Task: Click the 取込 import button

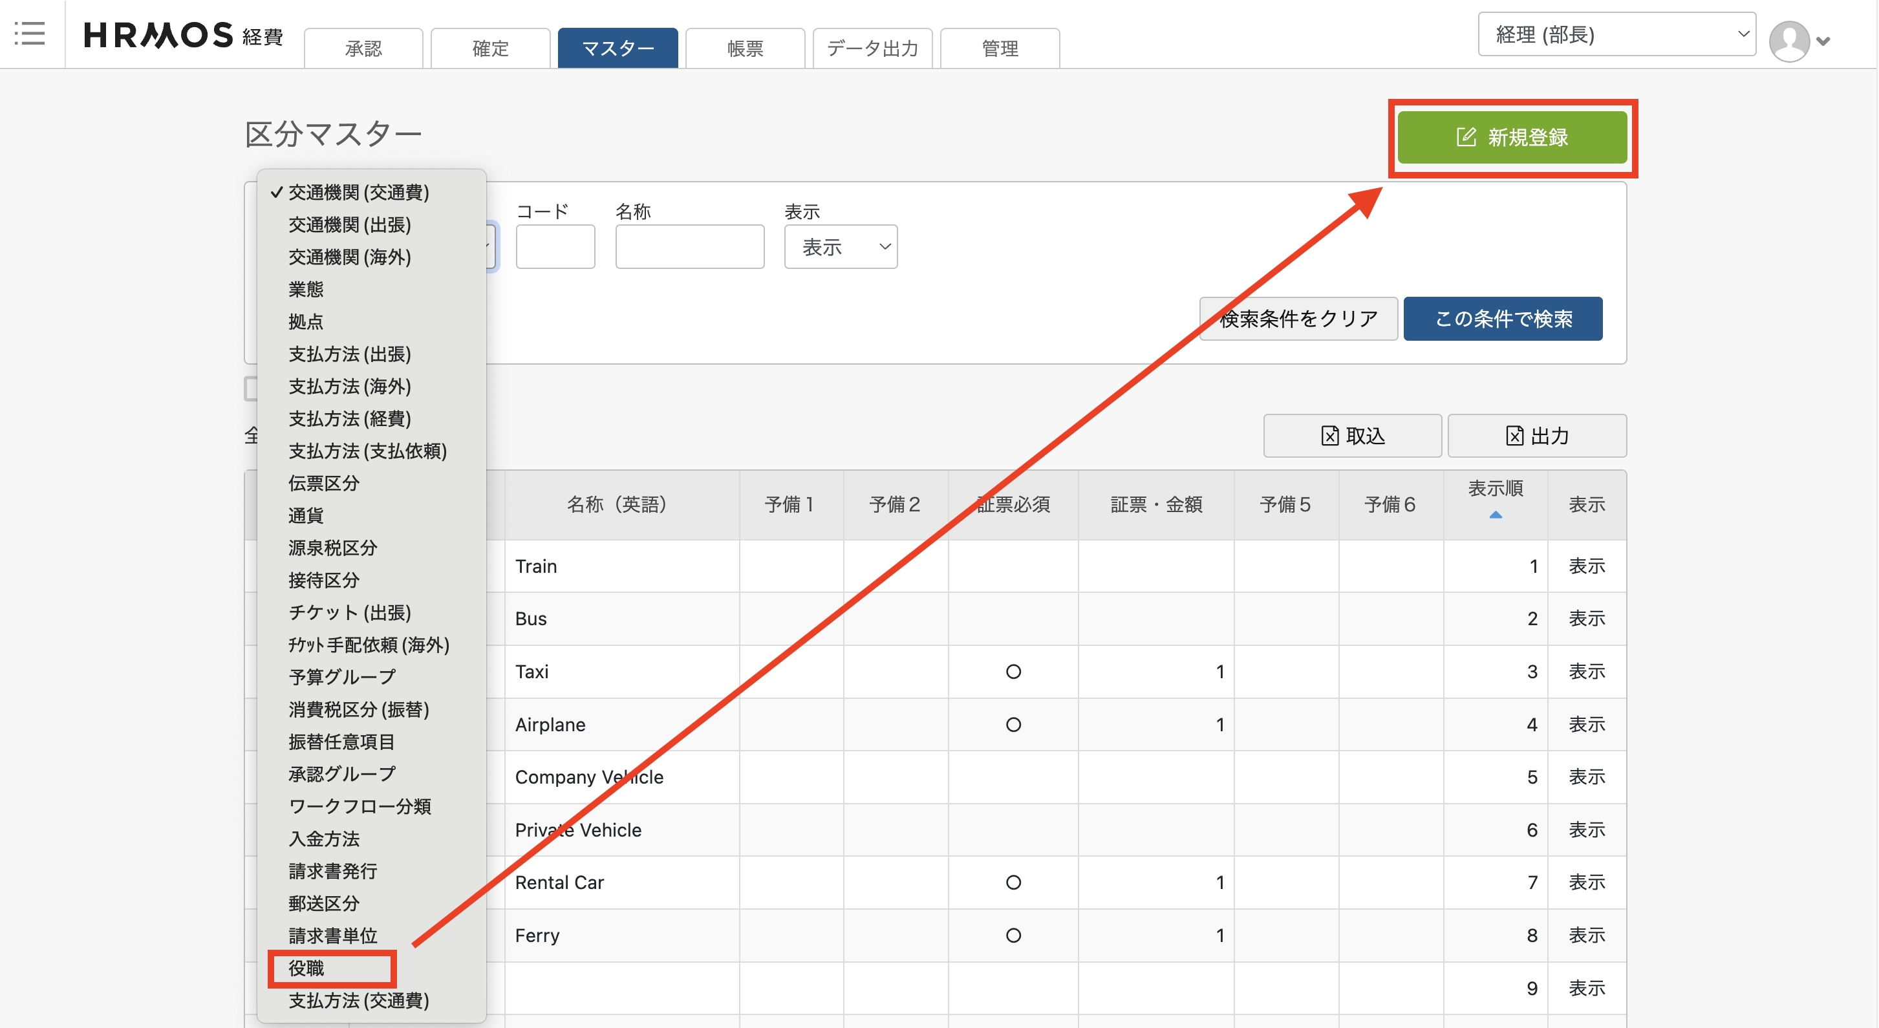Action: point(1353,436)
